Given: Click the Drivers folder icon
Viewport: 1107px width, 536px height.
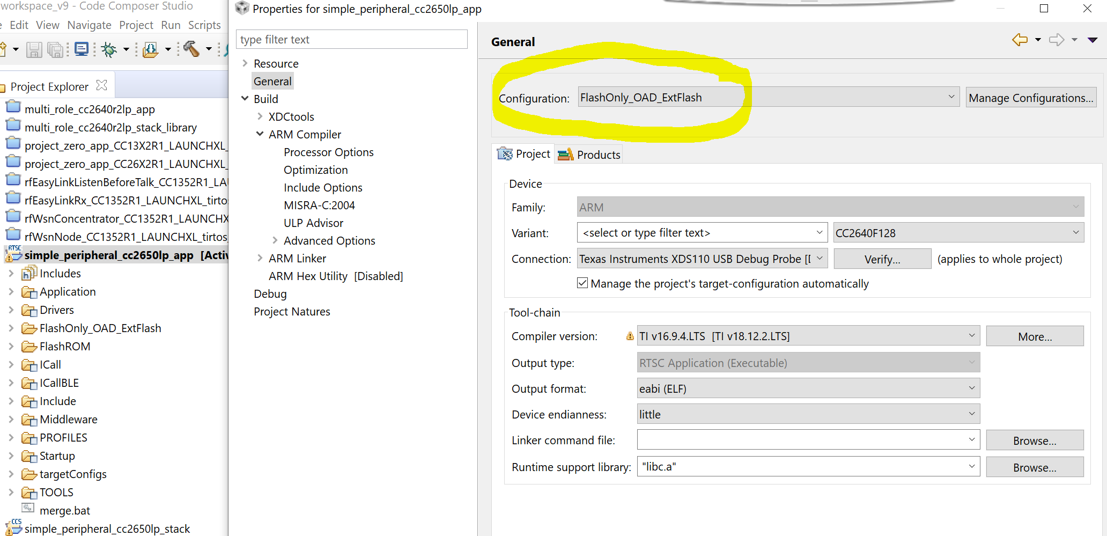Looking at the screenshot, I should pyautogui.click(x=29, y=311).
